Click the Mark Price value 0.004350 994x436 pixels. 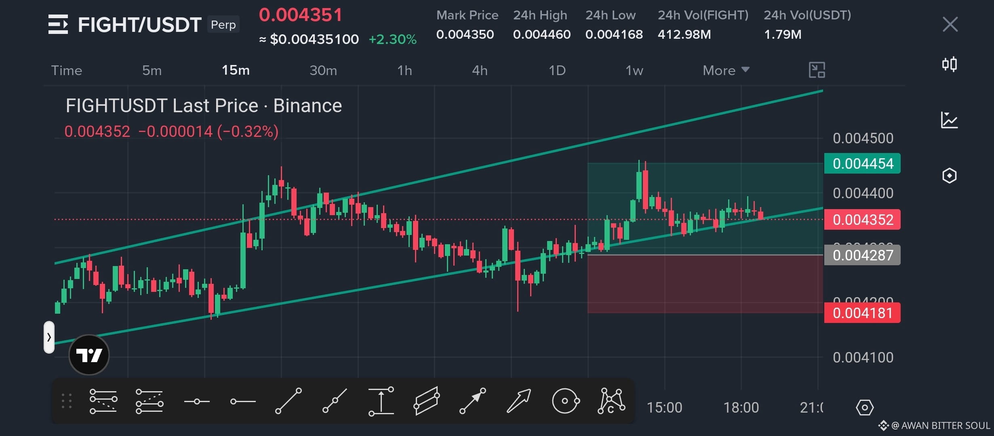pyautogui.click(x=465, y=34)
